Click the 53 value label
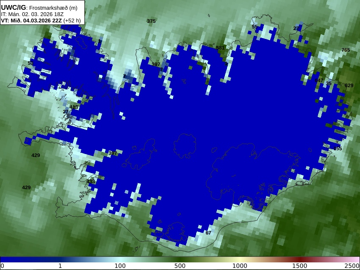 30,63
